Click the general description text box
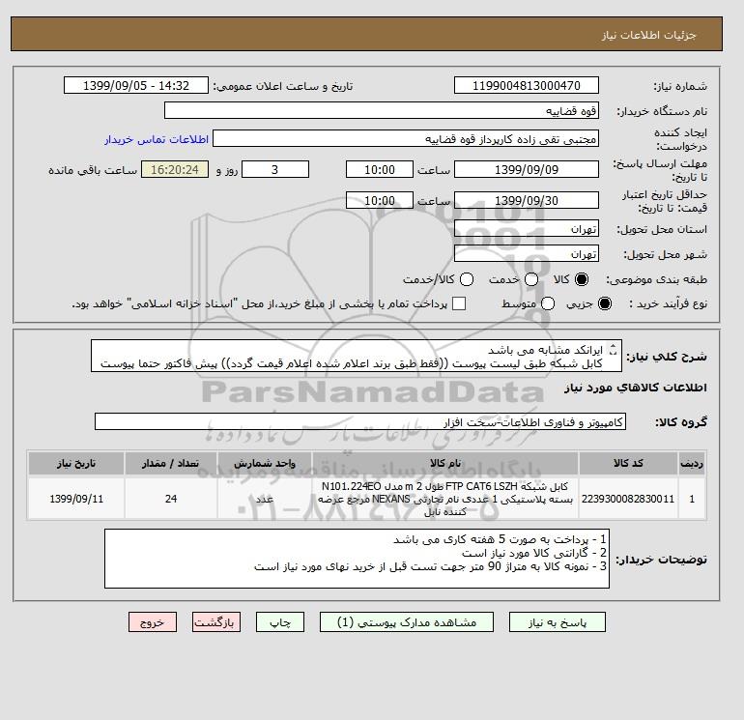This screenshot has width=744, height=720. 357,356
